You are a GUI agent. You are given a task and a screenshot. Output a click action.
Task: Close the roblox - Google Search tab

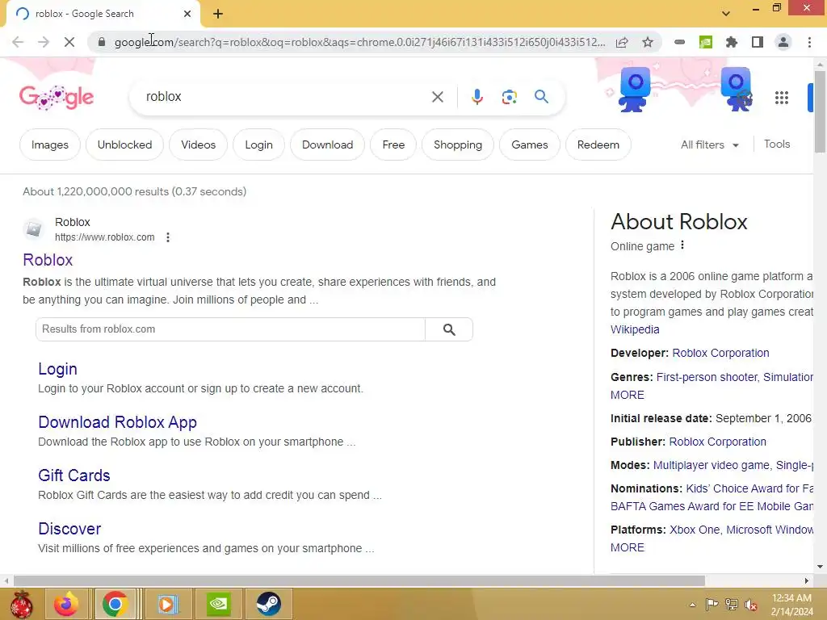pyautogui.click(x=187, y=14)
